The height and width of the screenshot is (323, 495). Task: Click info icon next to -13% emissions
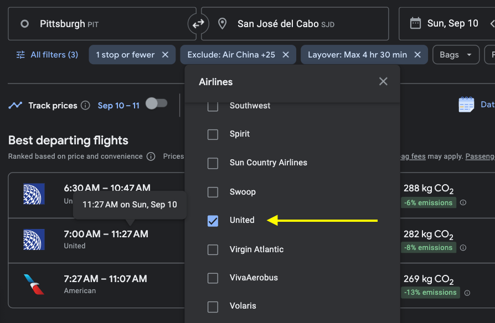pyautogui.click(x=467, y=293)
